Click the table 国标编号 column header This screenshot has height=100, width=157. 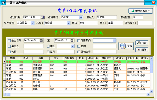[70, 58]
